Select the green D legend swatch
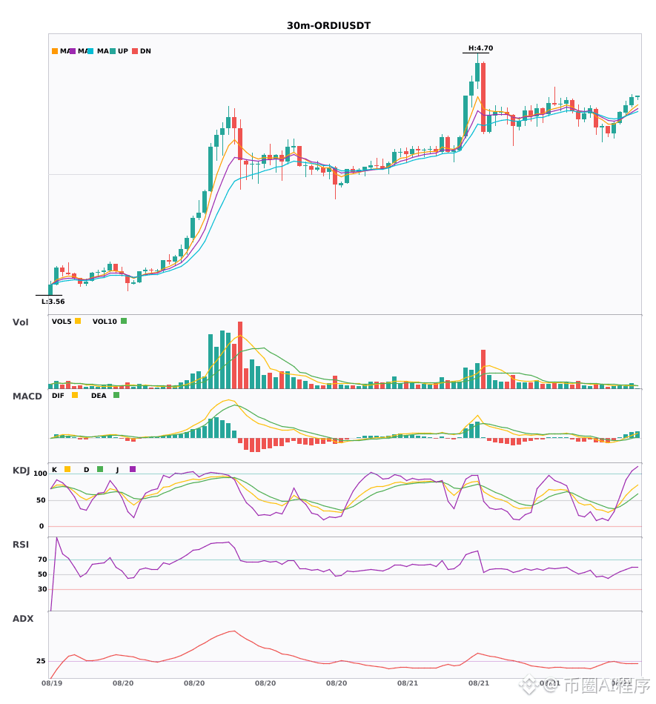This screenshot has width=656, height=704. click(100, 469)
